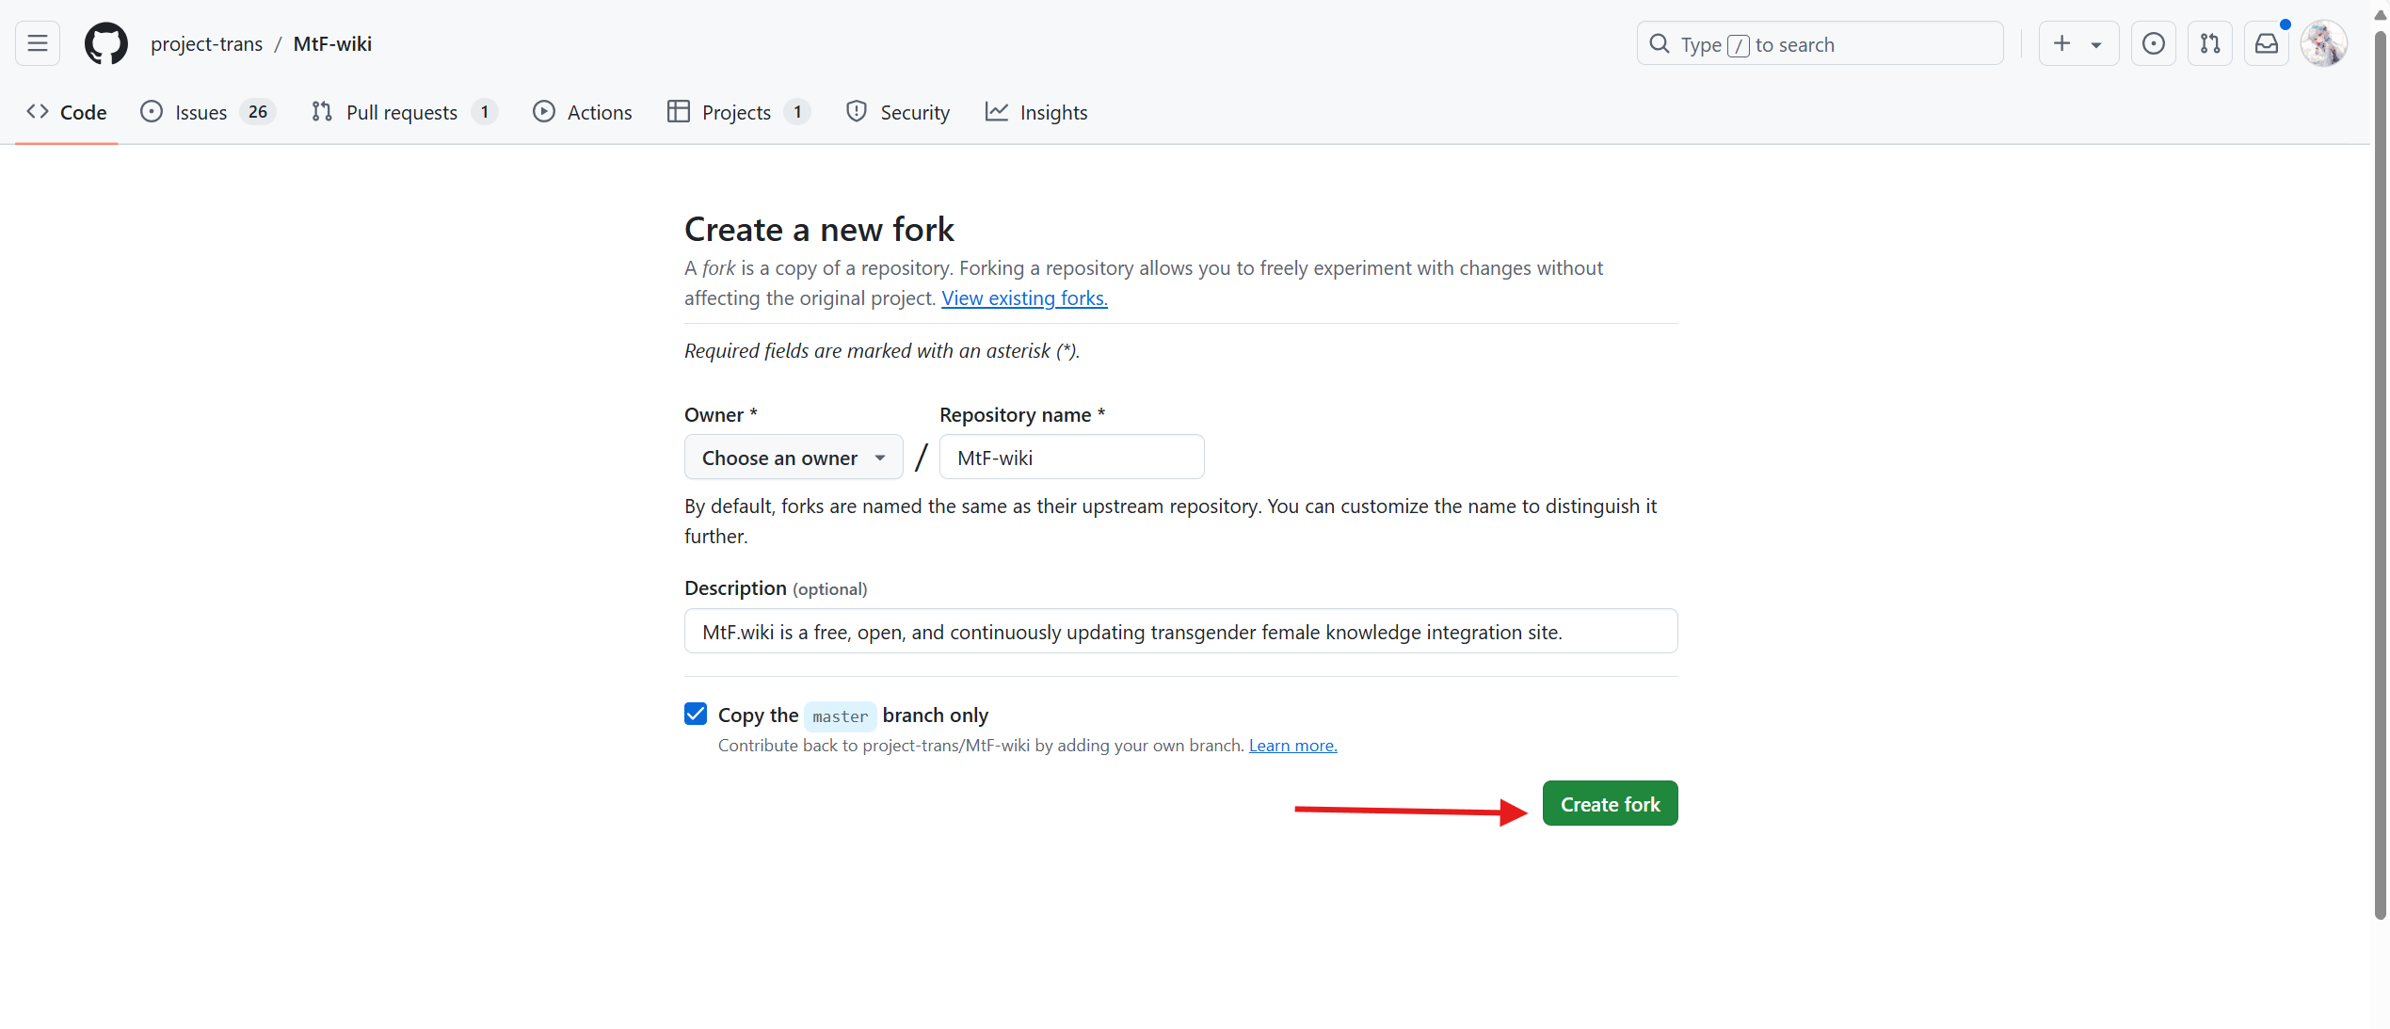2390x1029 pixels.
Task: Open the notifications inbox
Action: click(x=2267, y=43)
